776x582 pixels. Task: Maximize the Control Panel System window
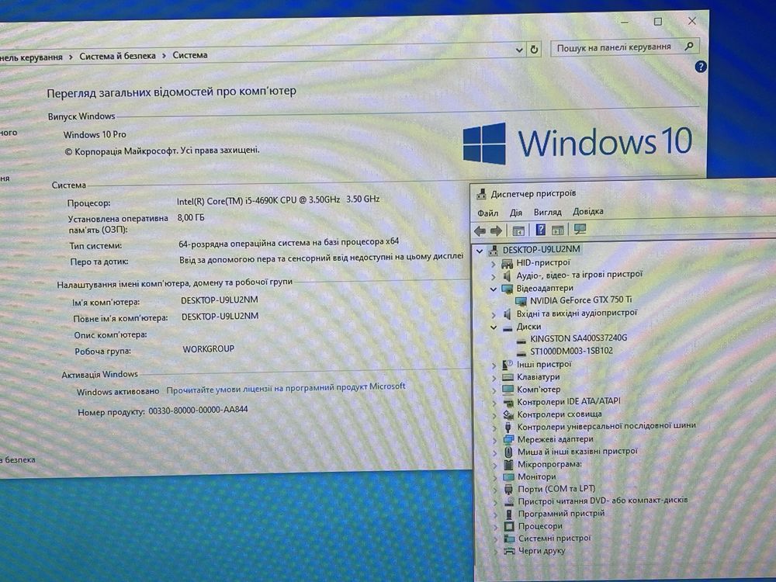point(658,21)
